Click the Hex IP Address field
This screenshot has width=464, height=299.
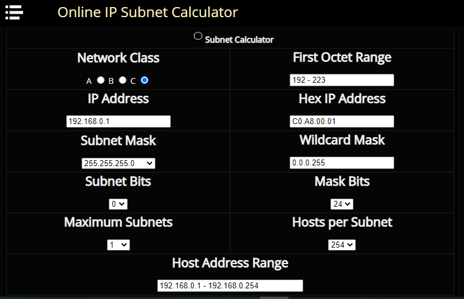tap(342, 122)
